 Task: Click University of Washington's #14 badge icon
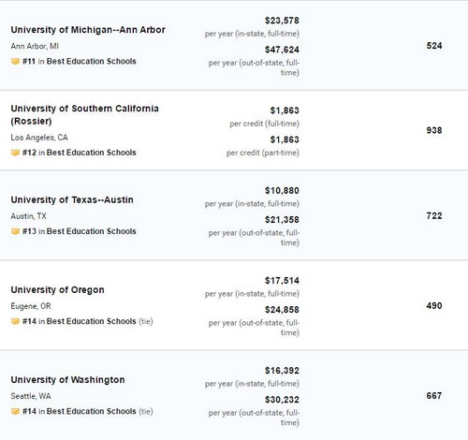tap(15, 411)
